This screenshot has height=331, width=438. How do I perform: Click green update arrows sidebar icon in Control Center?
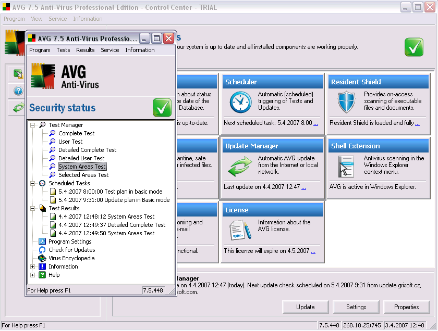click(x=19, y=107)
